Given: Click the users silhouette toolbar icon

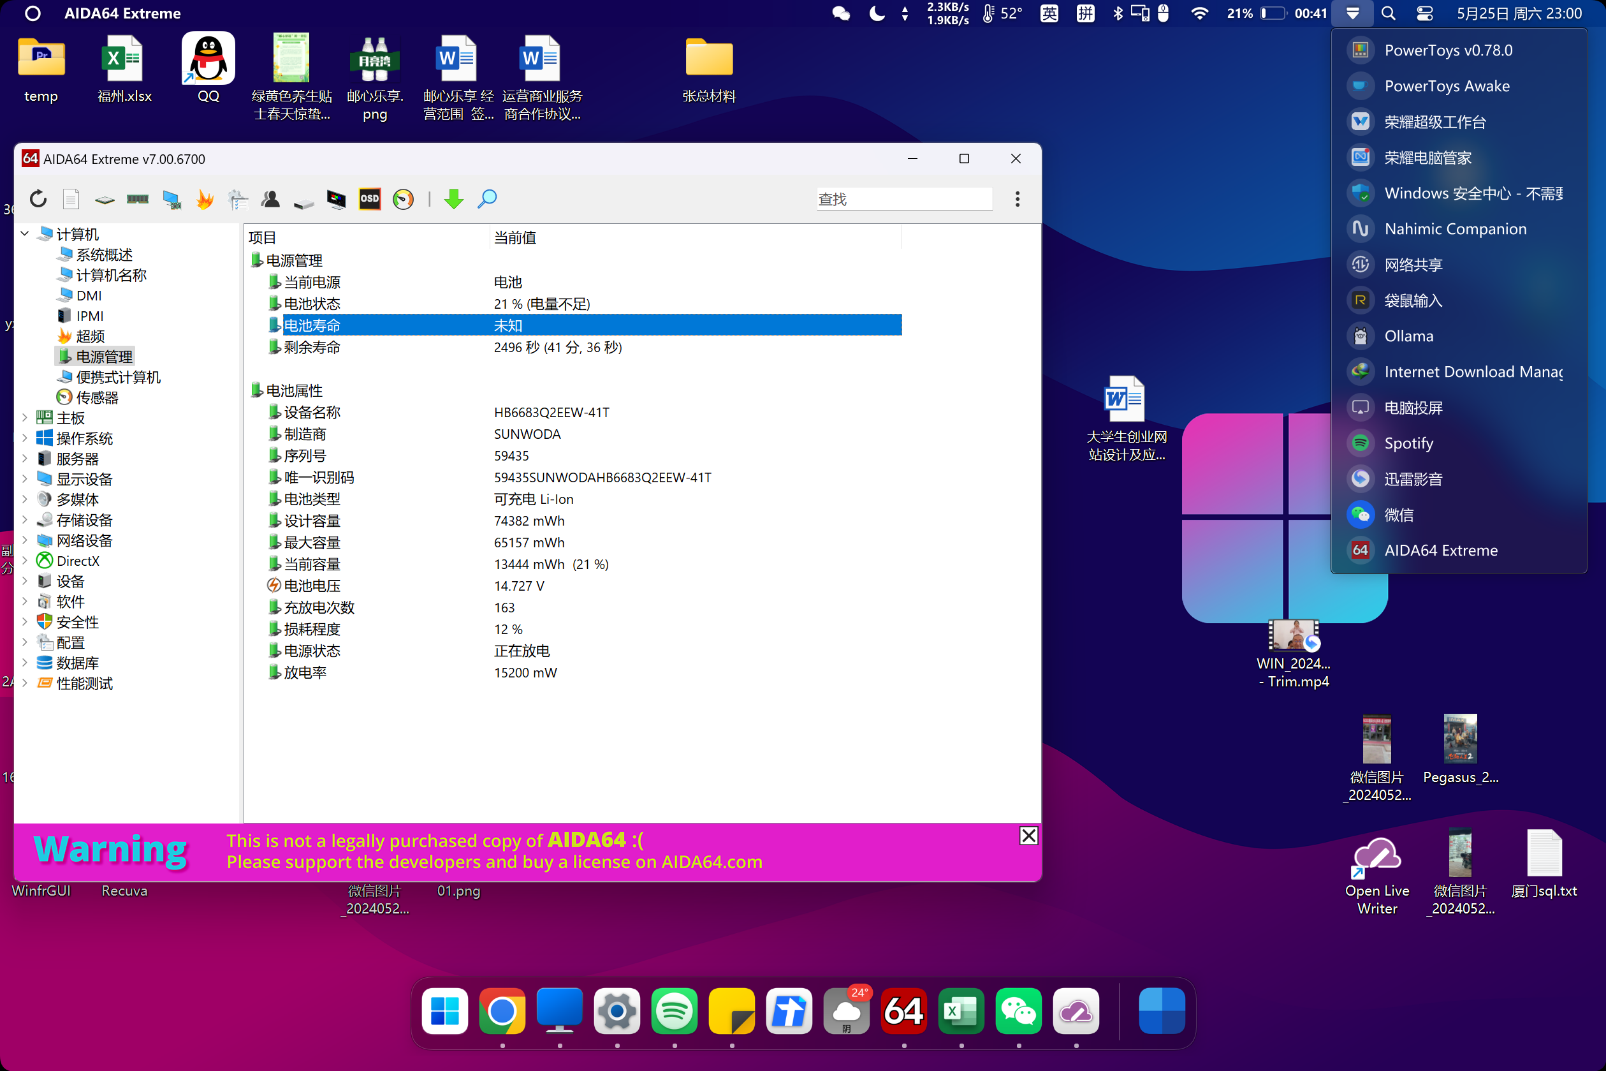Looking at the screenshot, I should point(271,199).
